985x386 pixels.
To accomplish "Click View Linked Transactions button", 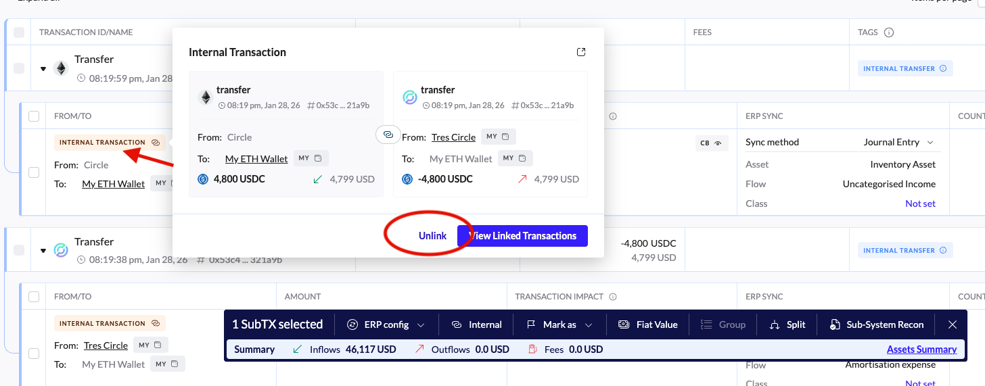I will 522,236.
